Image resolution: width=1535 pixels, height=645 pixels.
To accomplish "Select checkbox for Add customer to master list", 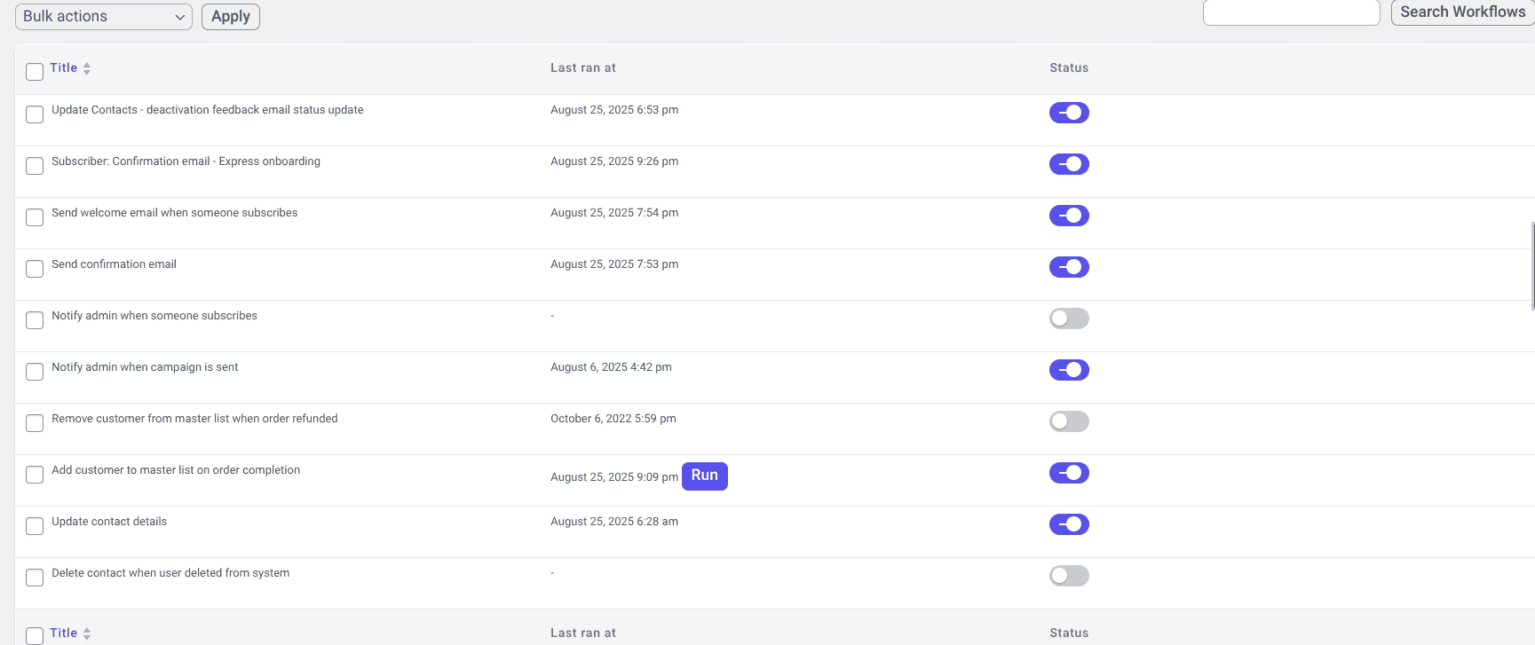I will 35,475.
